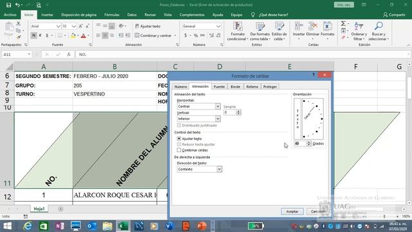Switch to the Fuente tab in dialog

[219, 86]
